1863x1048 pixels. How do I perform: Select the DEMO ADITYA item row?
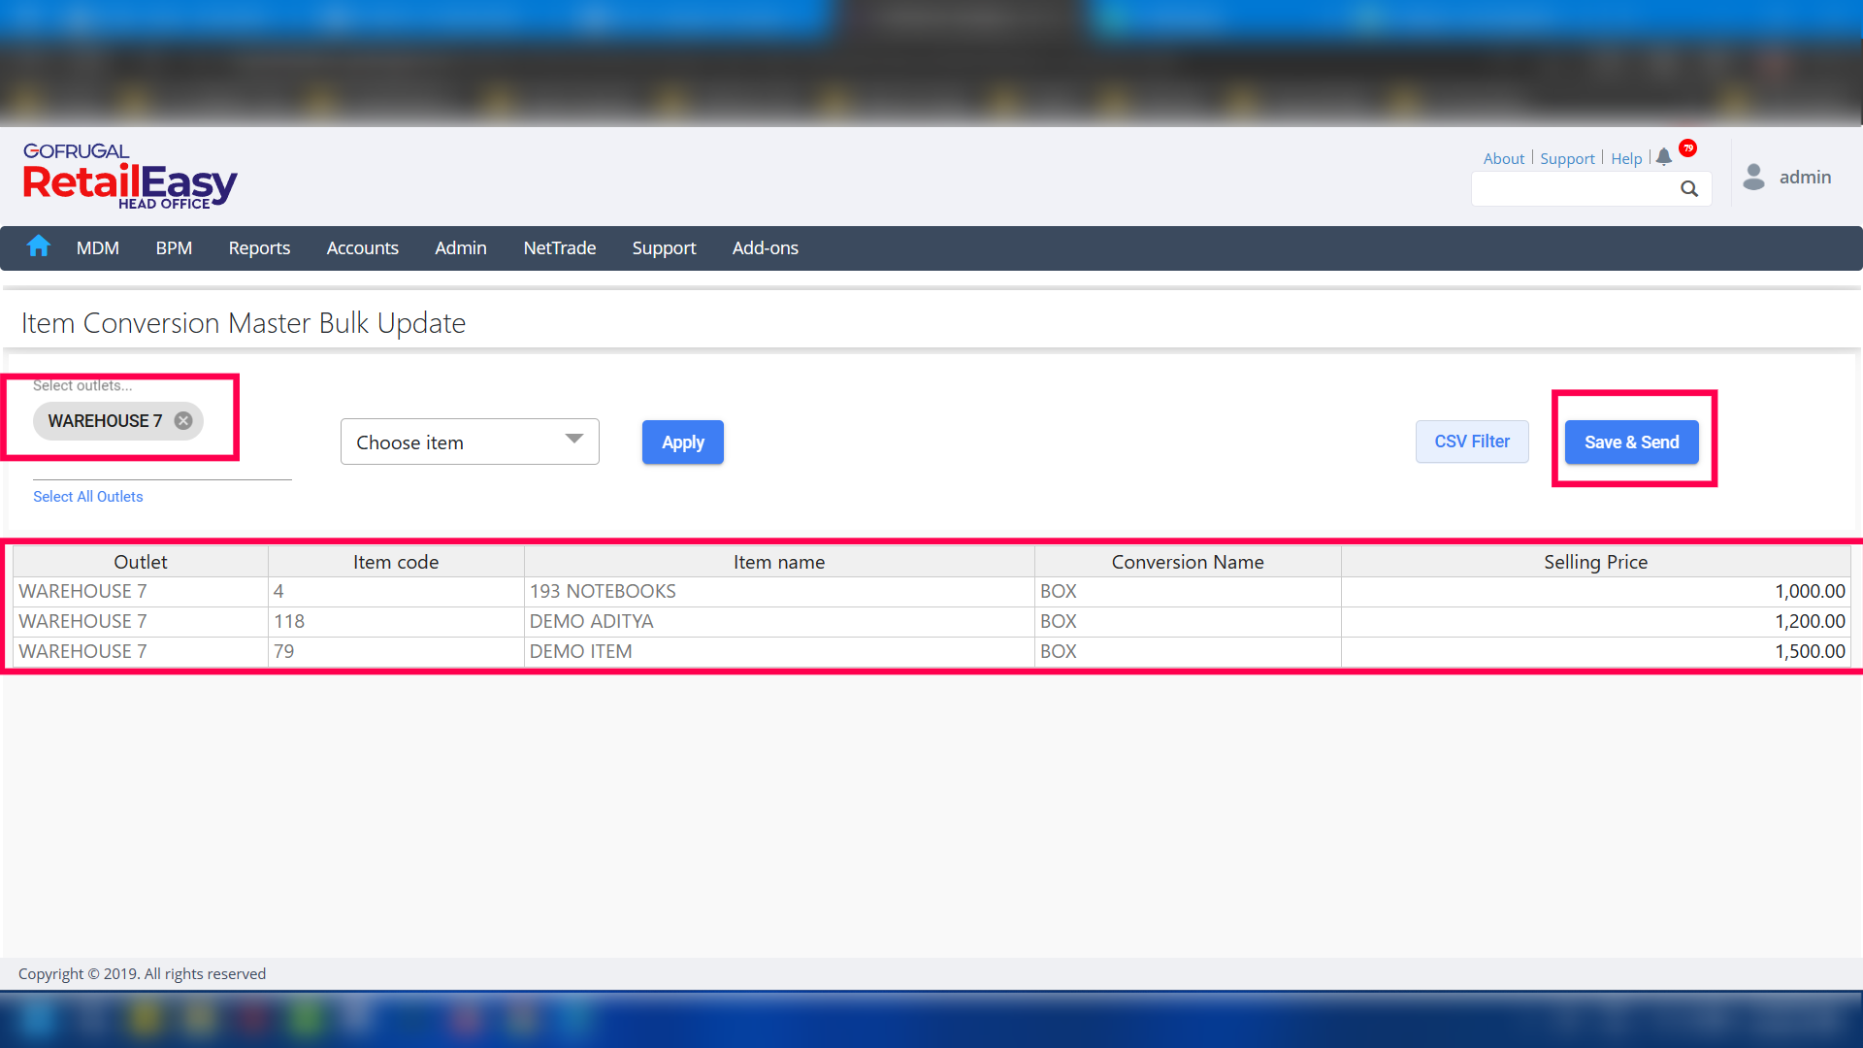tap(591, 621)
